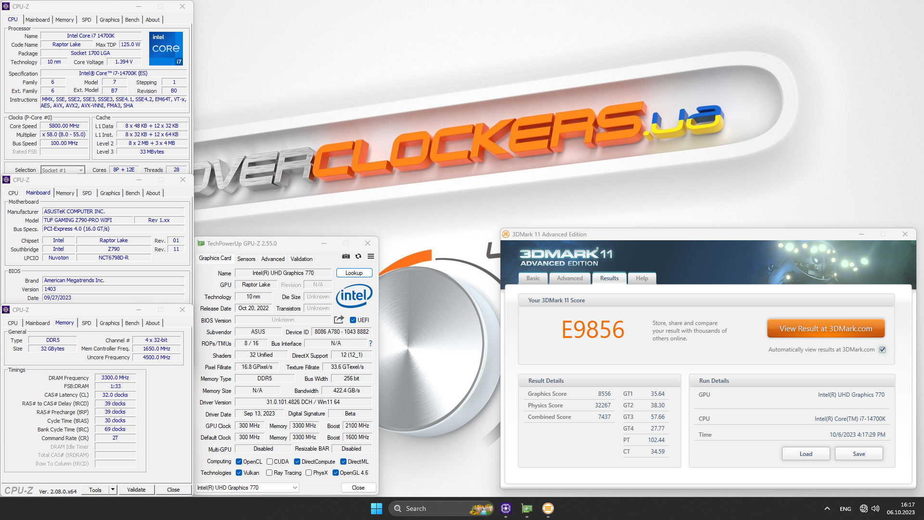Image resolution: width=924 pixels, height=520 pixels.
Task: Click the 3DMark 11 window title icon
Action: [506, 234]
